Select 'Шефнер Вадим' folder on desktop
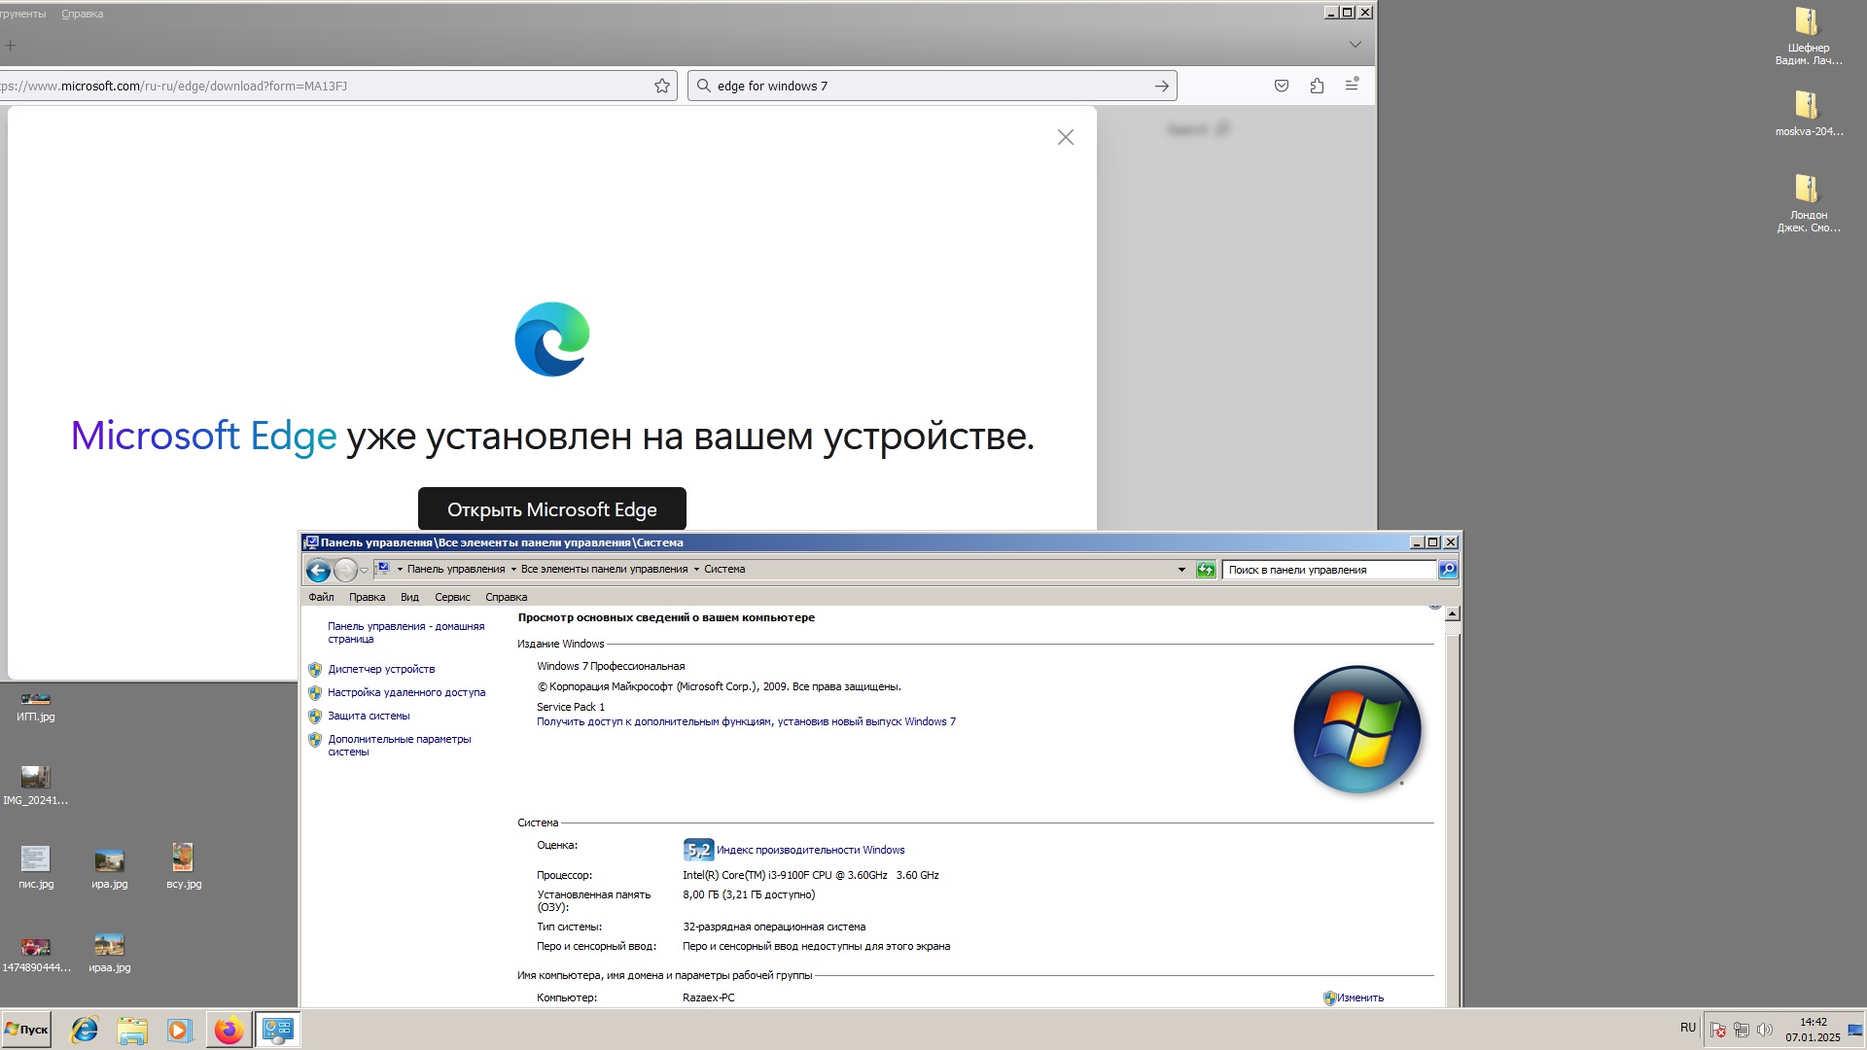1867x1050 pixels. click(x=1808, y=37)
